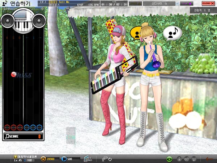Open the settings gear icon
Viewport: 217px width, 163px height.
pyautogui.click(x=187, y=159)
